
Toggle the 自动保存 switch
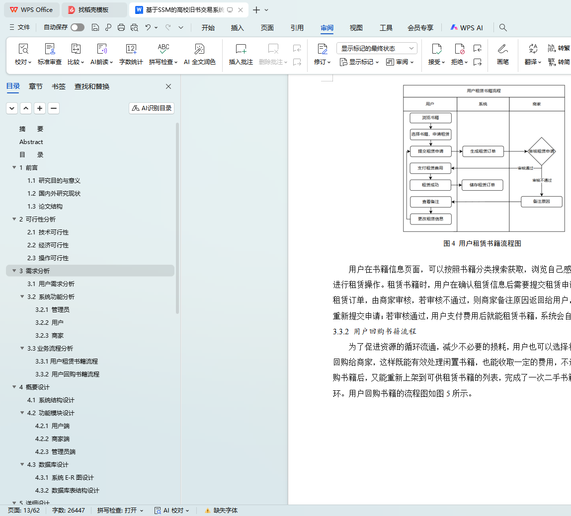pos(78,27)
